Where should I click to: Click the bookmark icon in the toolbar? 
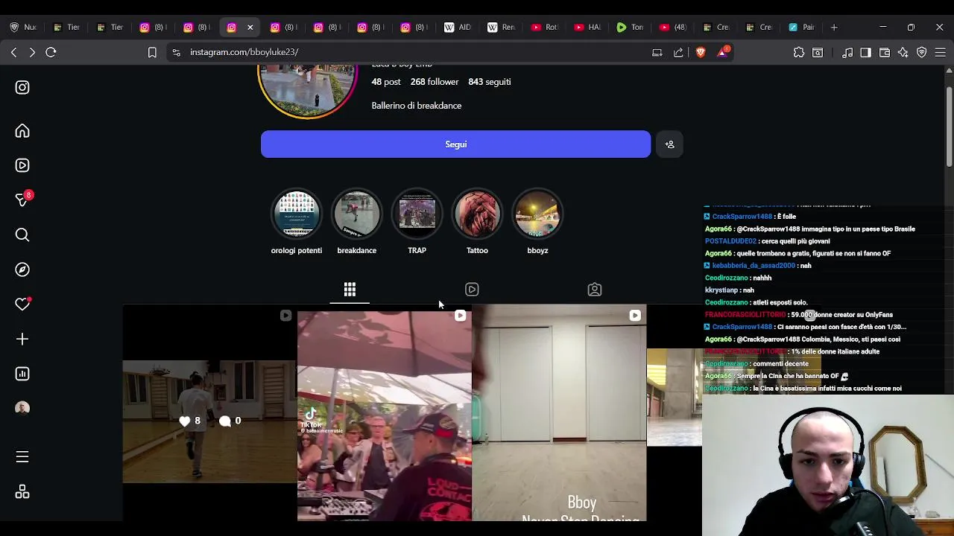pos(152,52)
